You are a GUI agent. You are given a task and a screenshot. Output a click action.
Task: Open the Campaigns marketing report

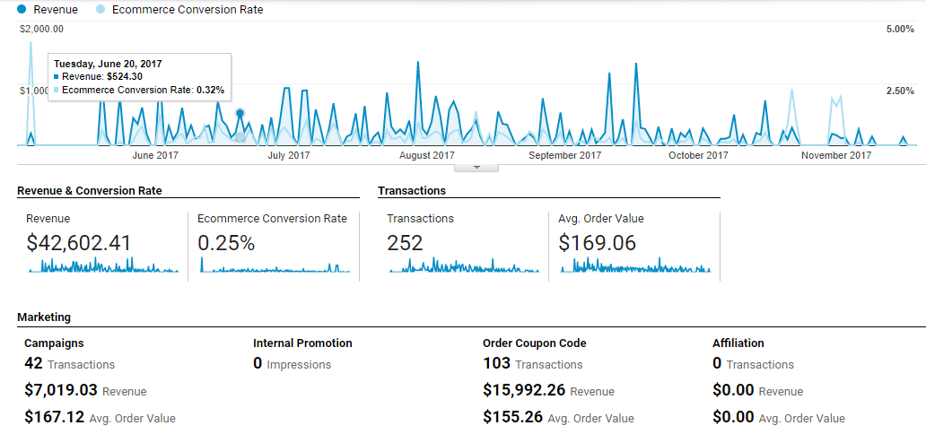(54, 343)
